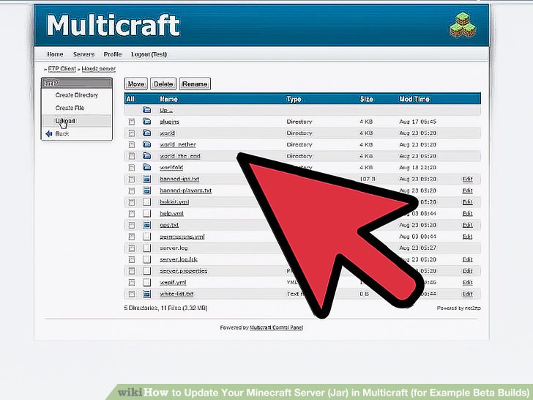Click the help.yml file icon
Viewport: 533px width, 400px height.
pos(146,213)
